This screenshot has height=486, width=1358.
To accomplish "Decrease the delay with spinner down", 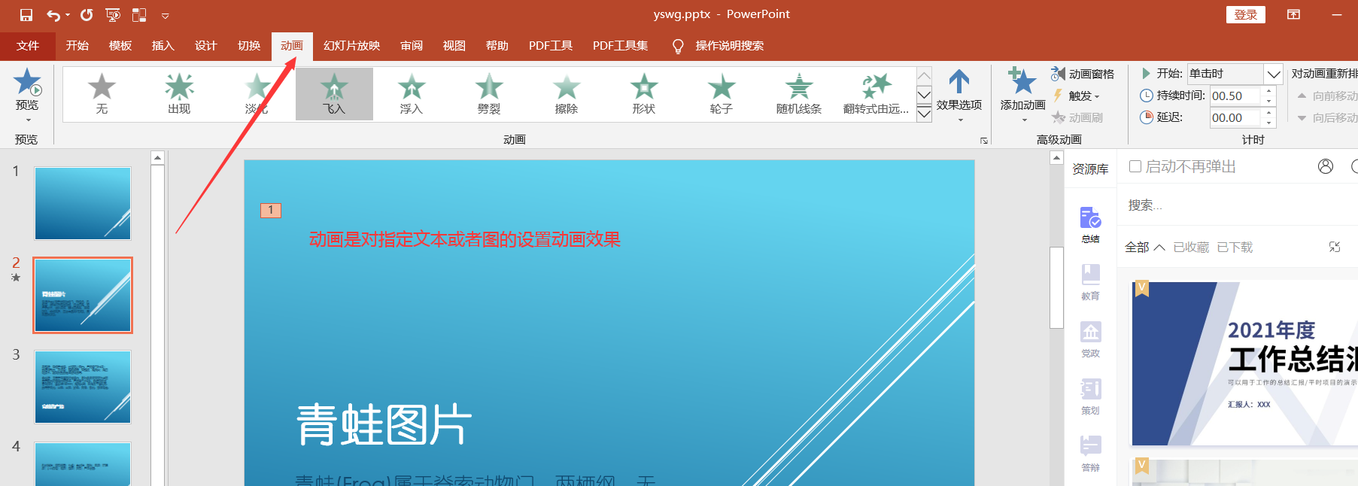I will click(1268, 123).
